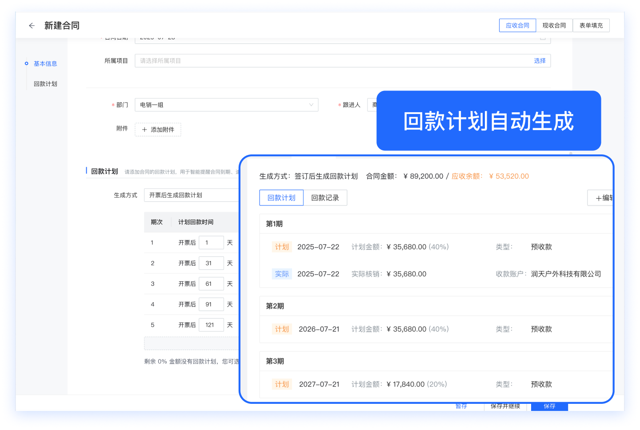The height and width of the screenshot is (430, 640).
Task: Select the 表单填充 tab
Action: click(591, 26)
